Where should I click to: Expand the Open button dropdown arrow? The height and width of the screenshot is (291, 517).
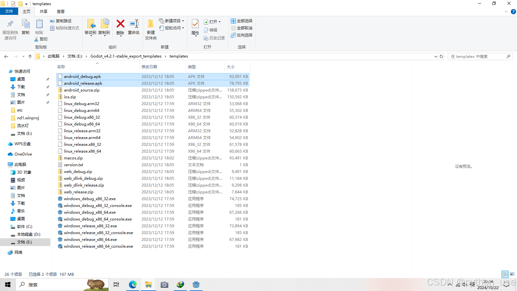click(219, 22)
